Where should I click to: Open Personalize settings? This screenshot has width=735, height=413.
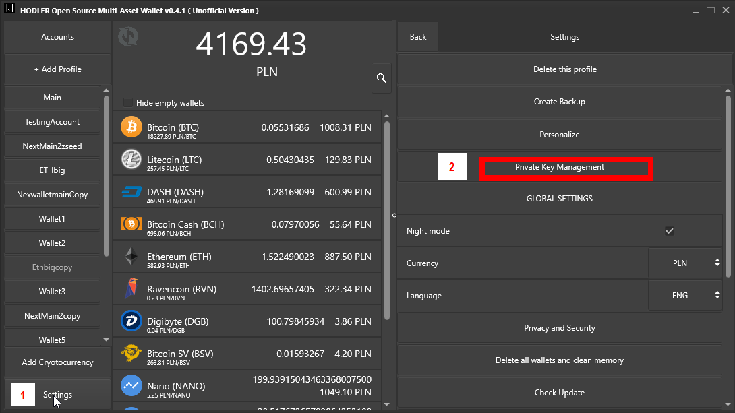tap(559, 134)
